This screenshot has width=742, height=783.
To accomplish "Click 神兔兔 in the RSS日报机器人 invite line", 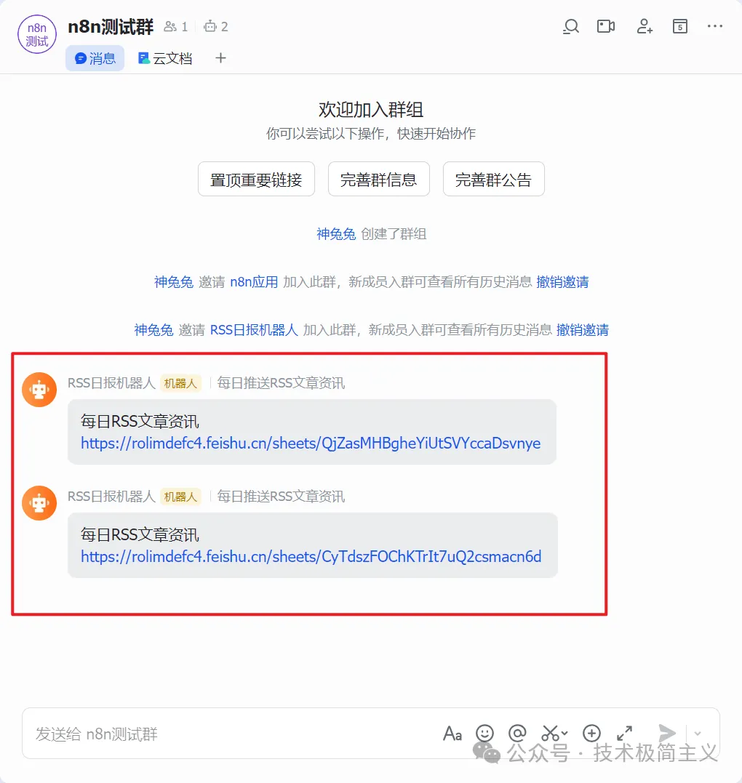I will click(154, 330).
